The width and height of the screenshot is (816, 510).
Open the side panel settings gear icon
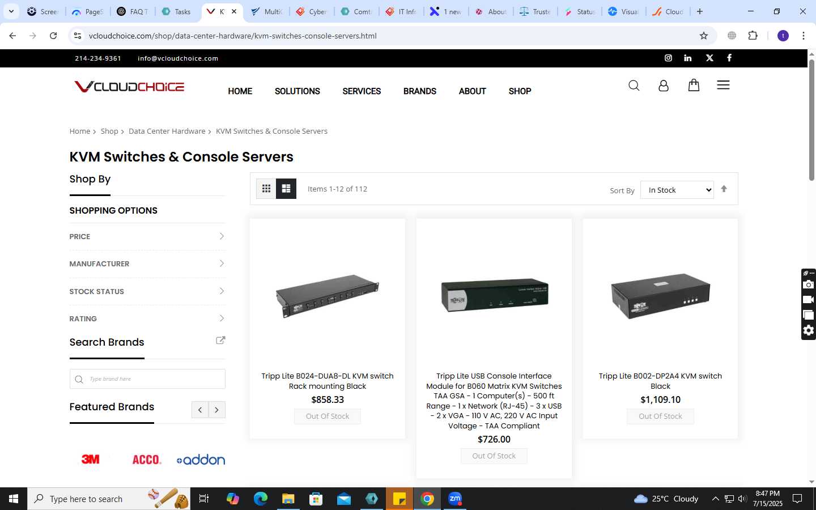pos(809,330)
